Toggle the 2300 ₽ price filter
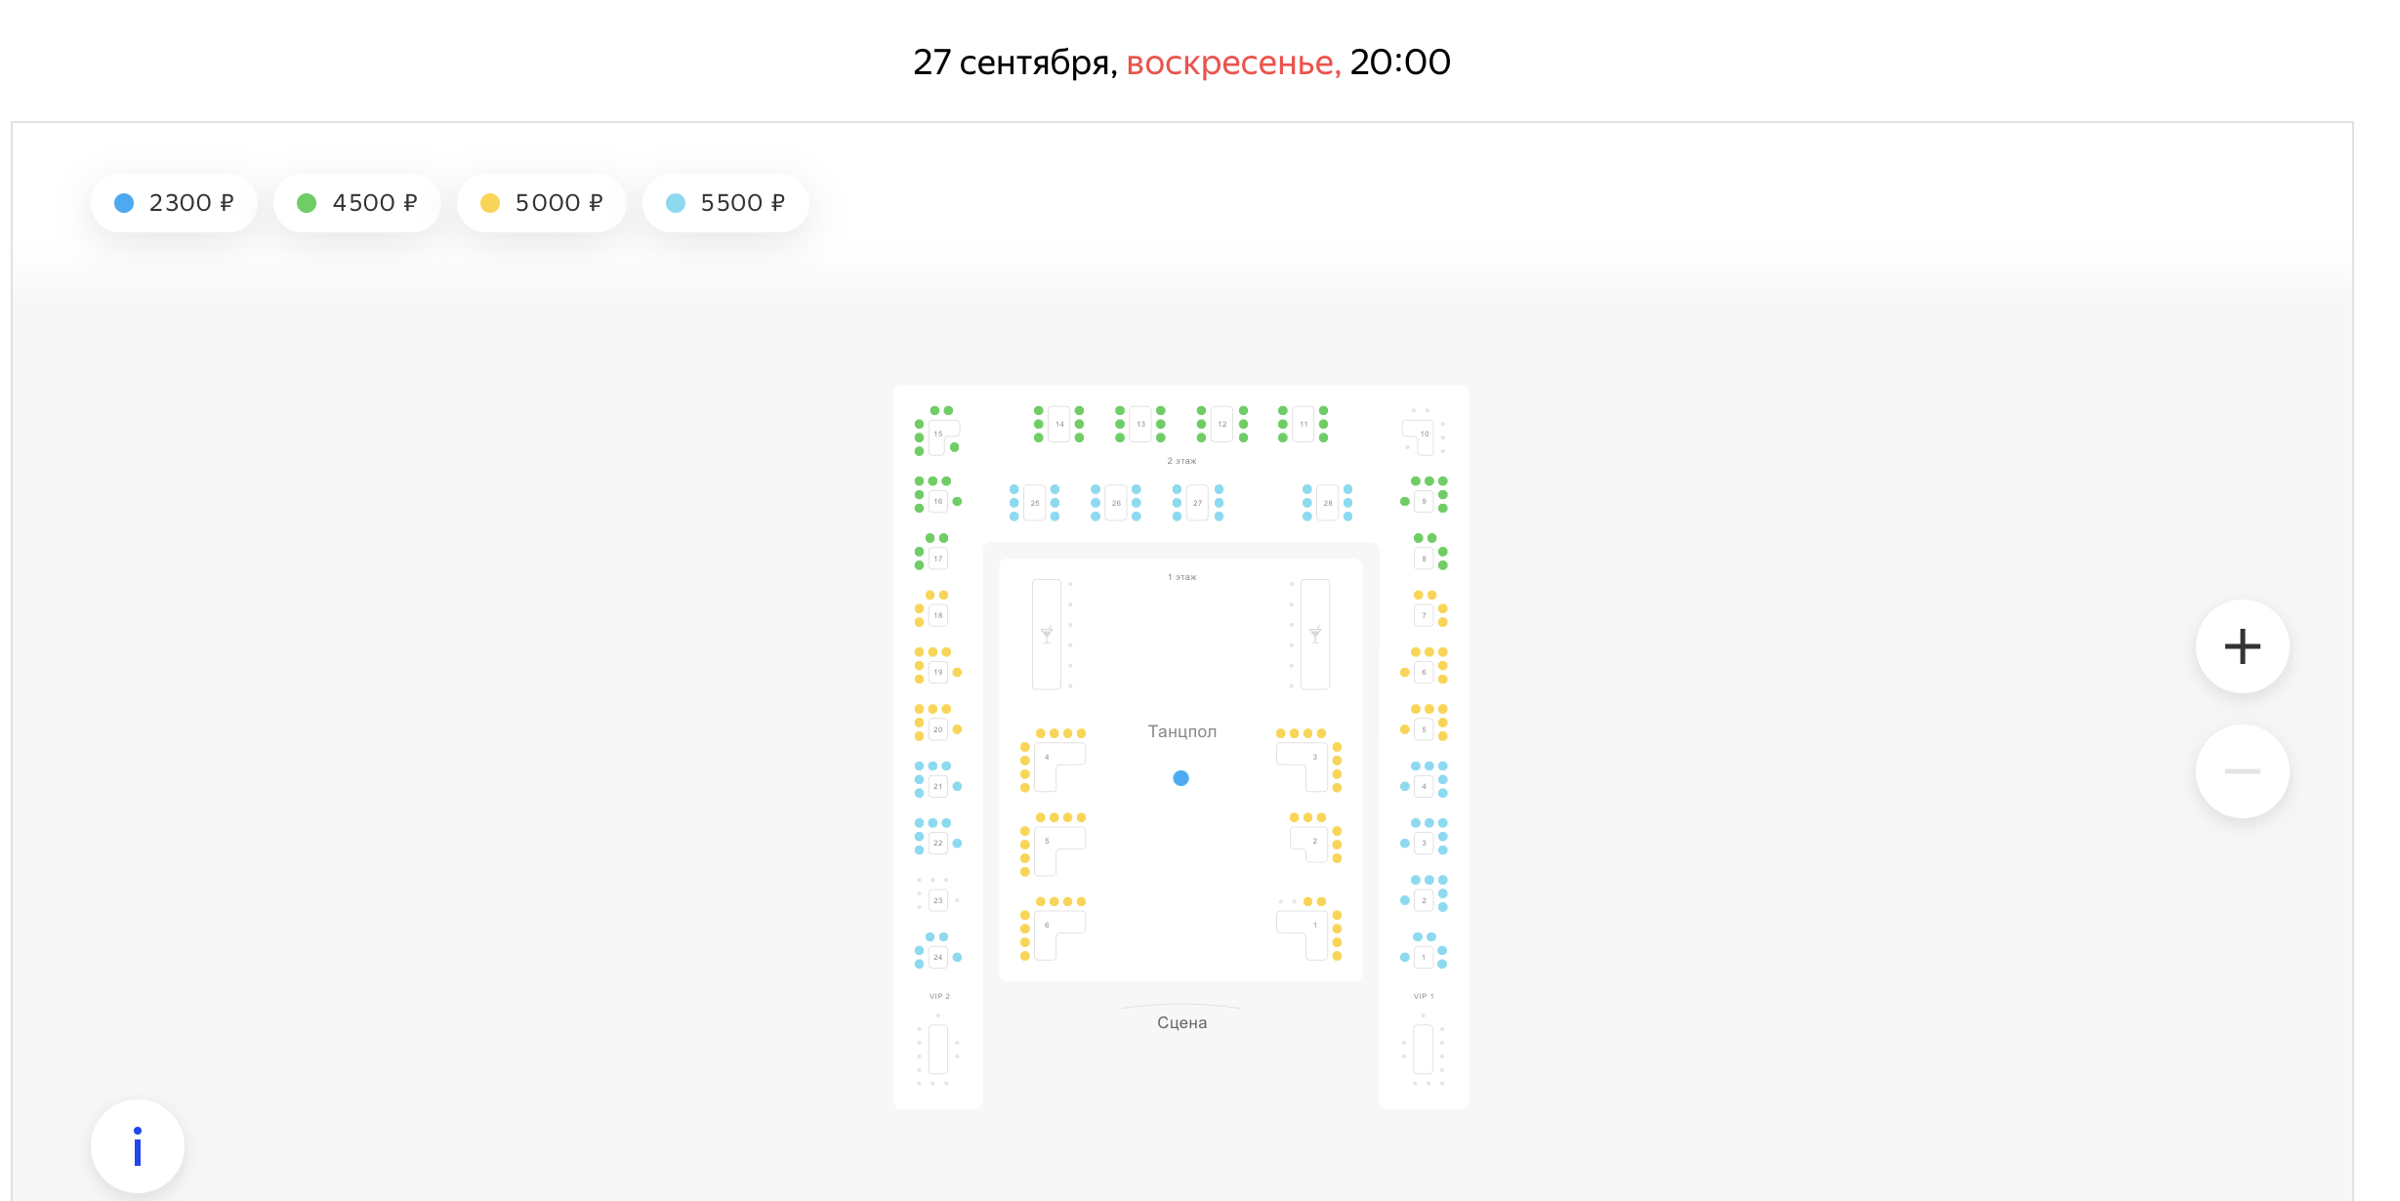The image size is (2400, 1201). tap(174, 203)
